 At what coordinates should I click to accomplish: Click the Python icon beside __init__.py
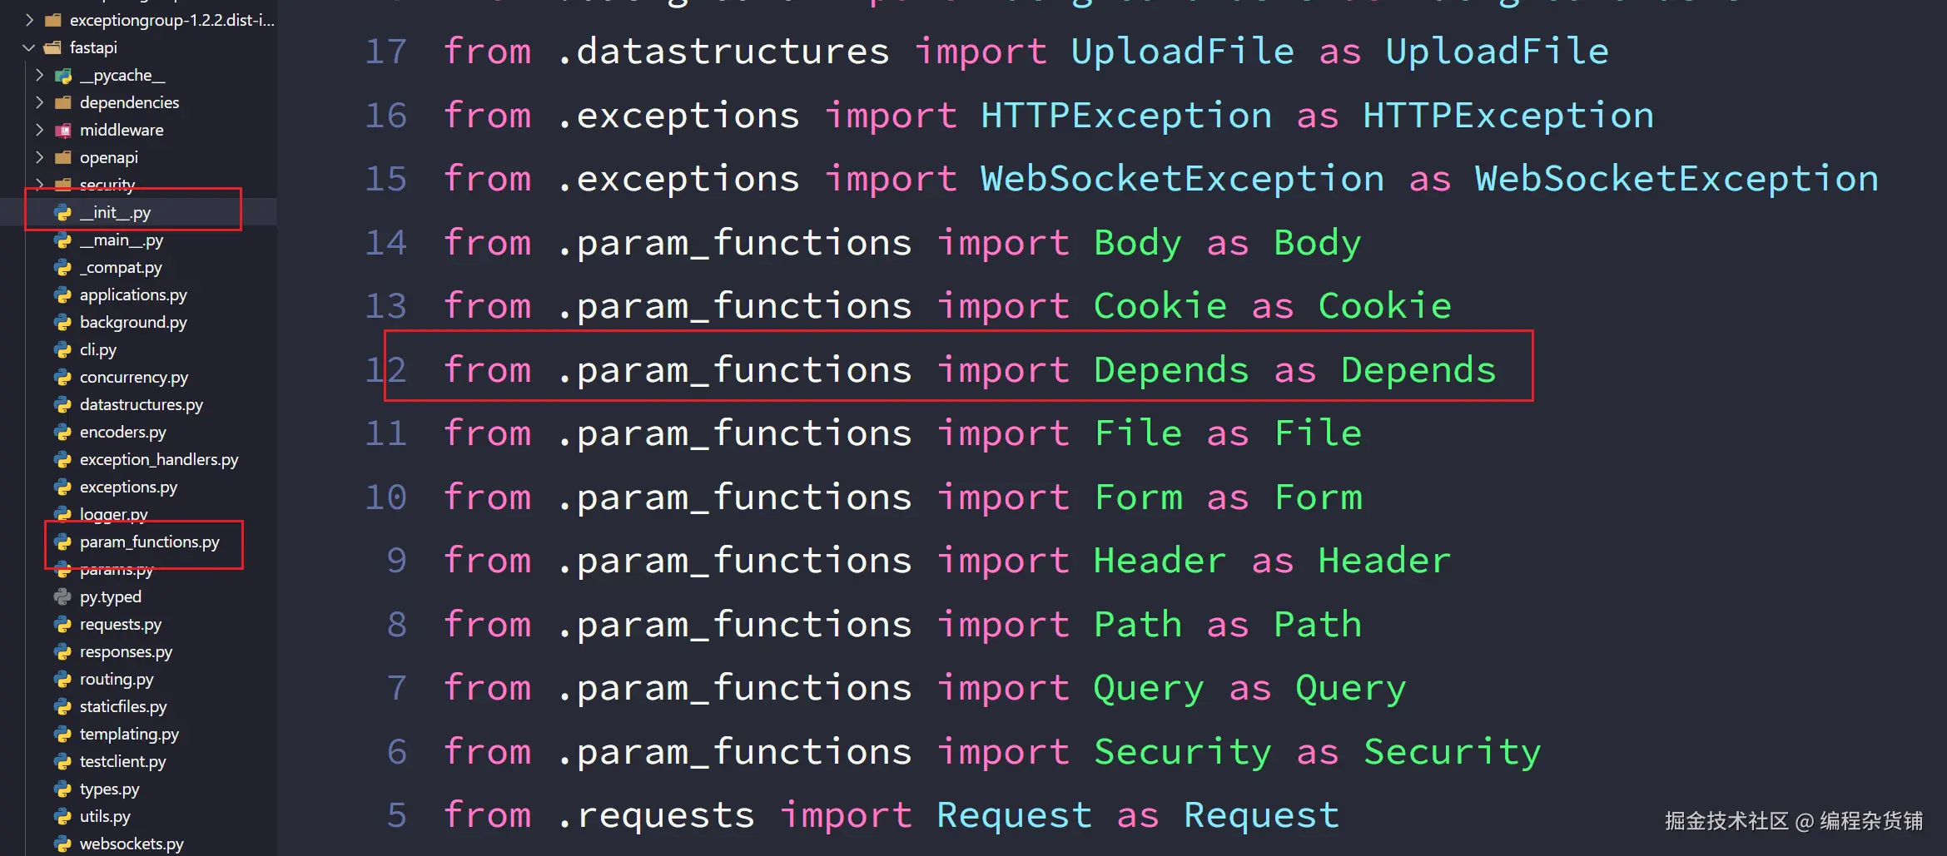pos(62,212)
